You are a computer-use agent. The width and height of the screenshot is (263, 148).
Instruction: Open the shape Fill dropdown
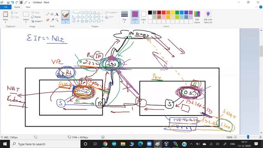(x=109, y=17)
